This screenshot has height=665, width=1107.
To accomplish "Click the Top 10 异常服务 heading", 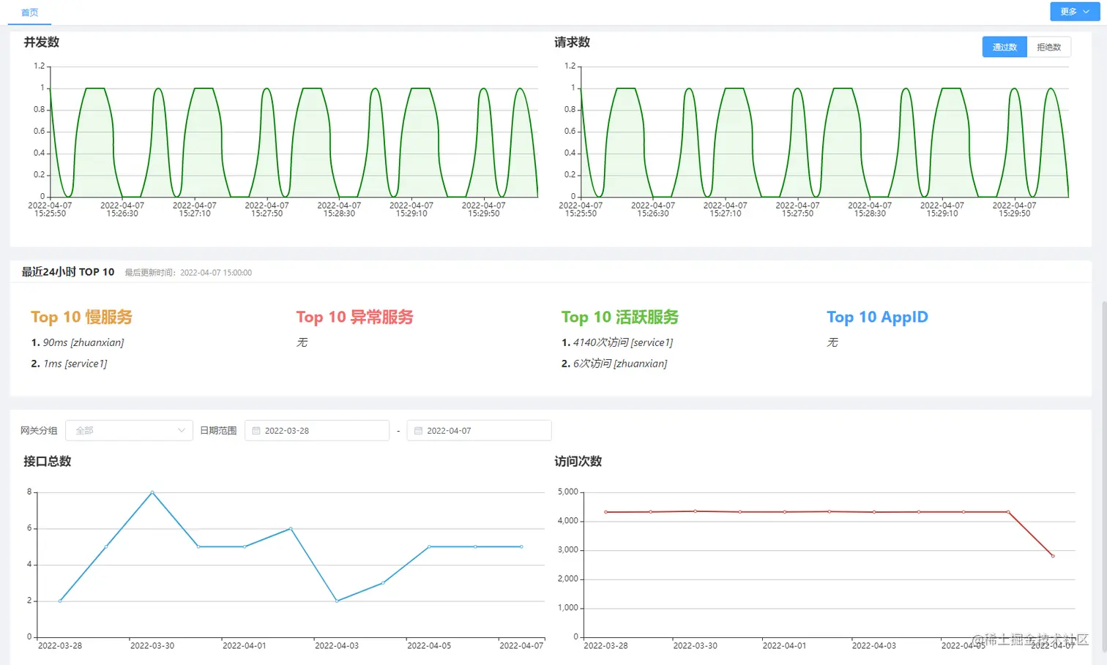I will 354,317.
